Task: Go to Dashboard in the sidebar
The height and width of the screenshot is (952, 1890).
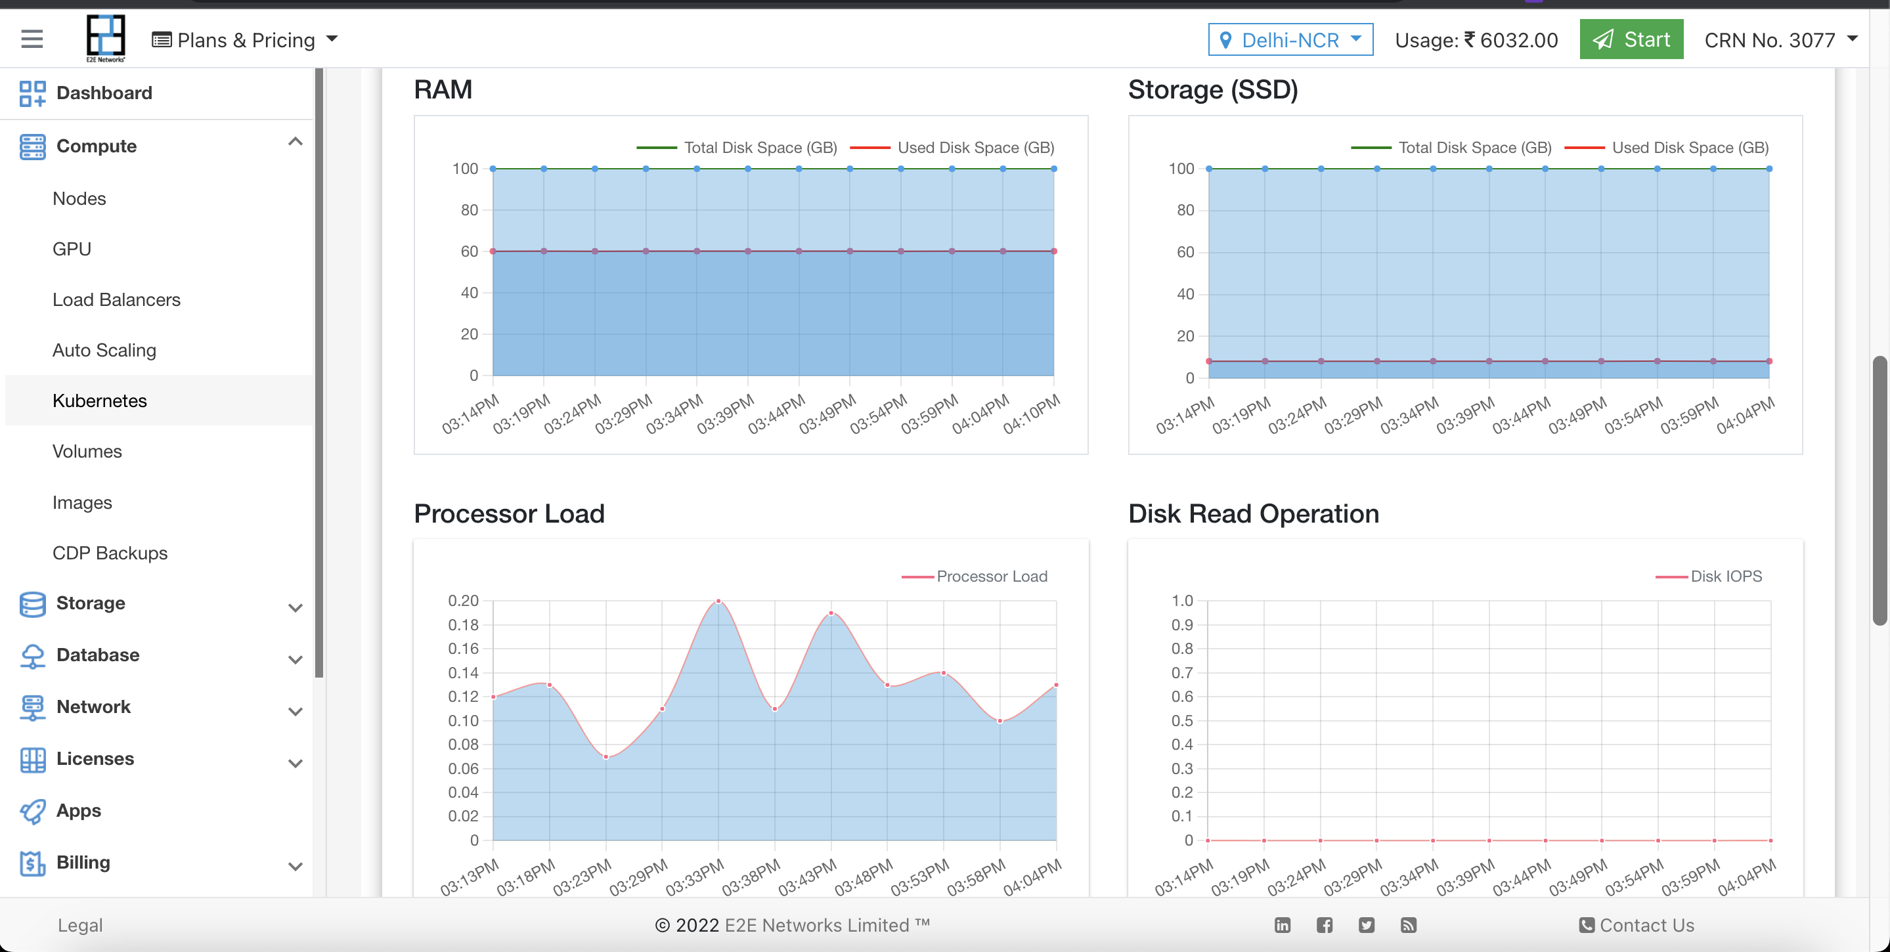Action: pos(104,93)
